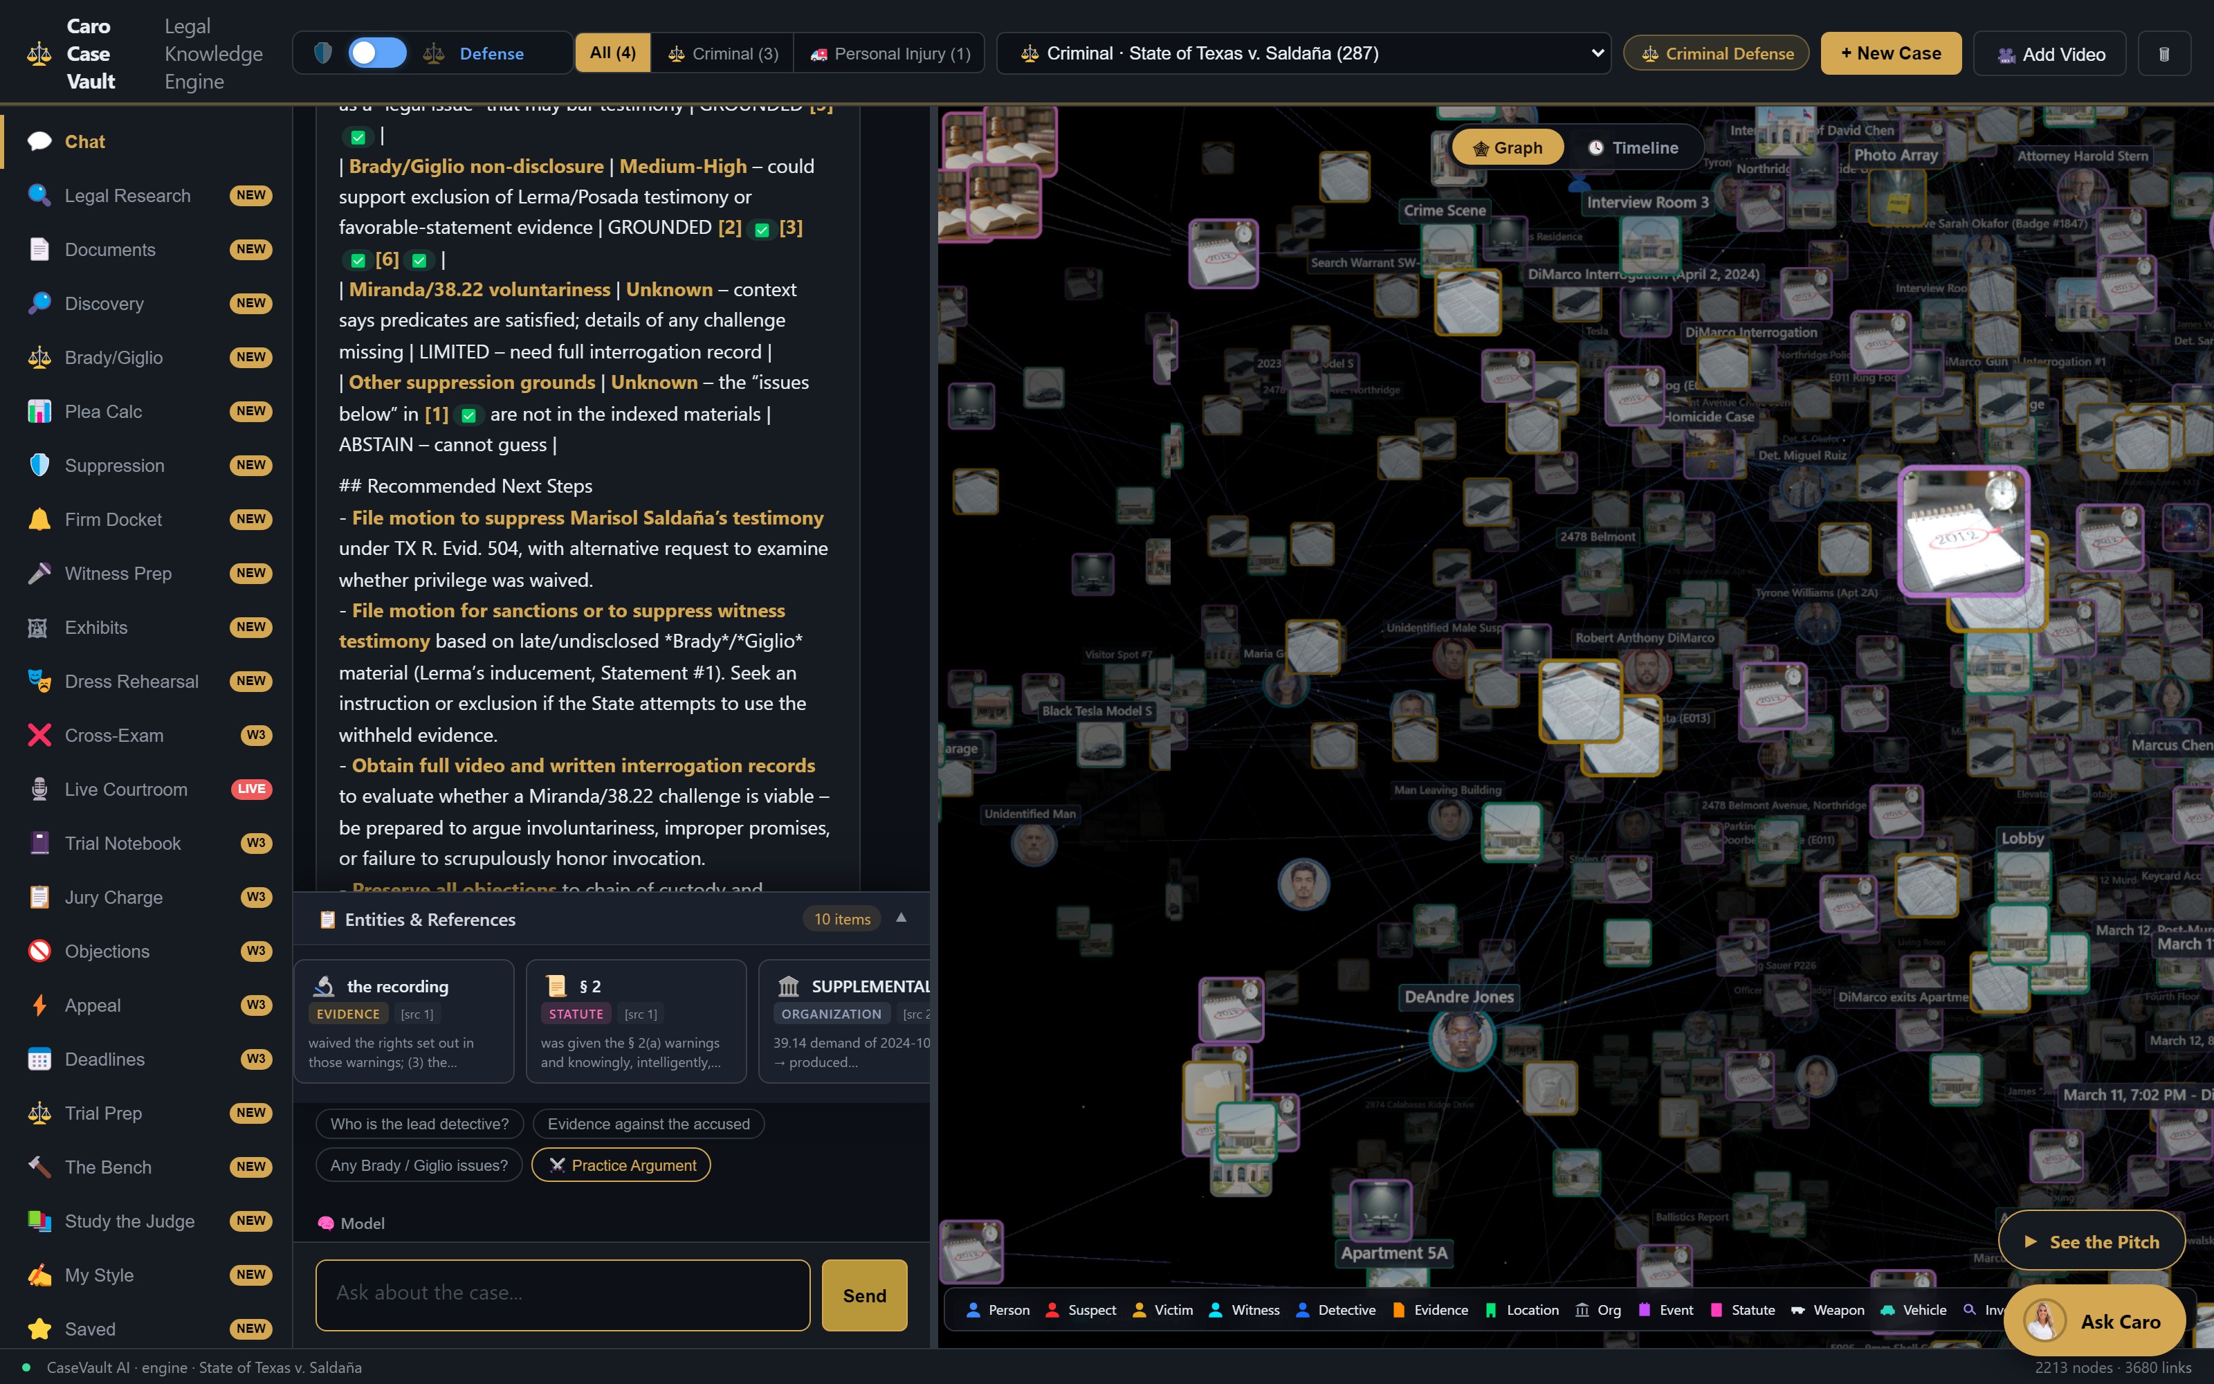Open Jury Charge clipboard icon
Viewport: 2214px width, 1384px height.
pos(39,897)
